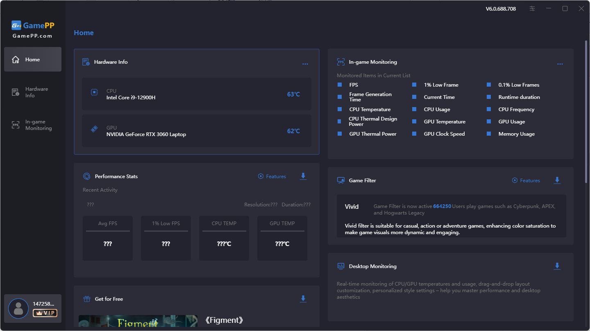Open In-game Monitoring panel three-dot menu

tap(560, 64)
